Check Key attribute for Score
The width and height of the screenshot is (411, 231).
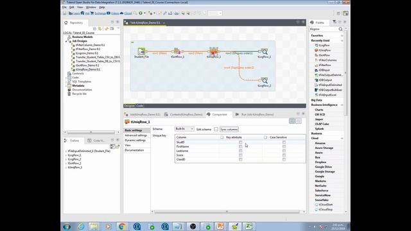tap(240, 155)
